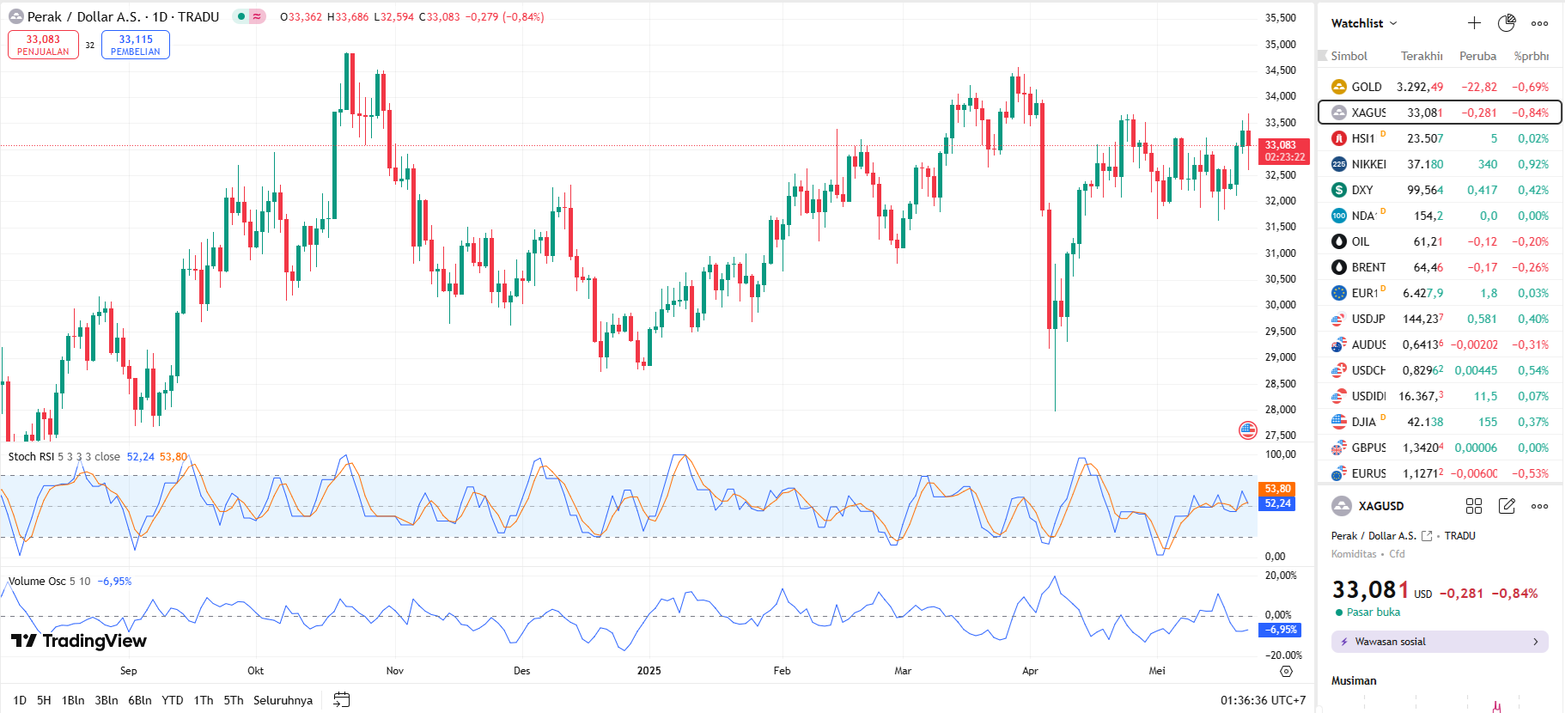Viewport: 1565px width, 713px height.
Task: Open the go-to-date calendar icon
Action: (x=341, y=700)
